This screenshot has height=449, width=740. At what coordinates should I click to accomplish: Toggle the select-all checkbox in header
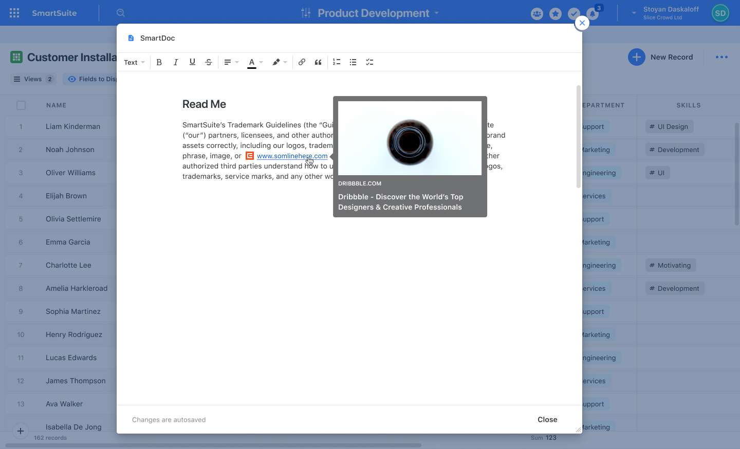point(21,105)
